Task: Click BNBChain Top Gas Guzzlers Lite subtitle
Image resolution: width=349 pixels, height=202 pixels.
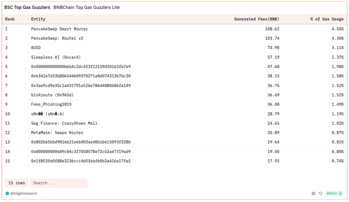Action: (87, 7)
